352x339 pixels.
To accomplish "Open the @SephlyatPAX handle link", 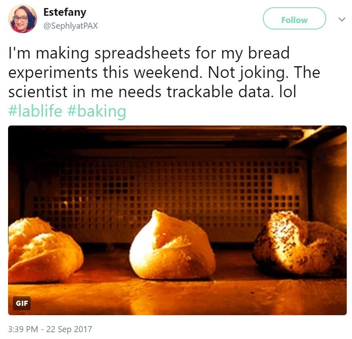I will click(71, 26).
